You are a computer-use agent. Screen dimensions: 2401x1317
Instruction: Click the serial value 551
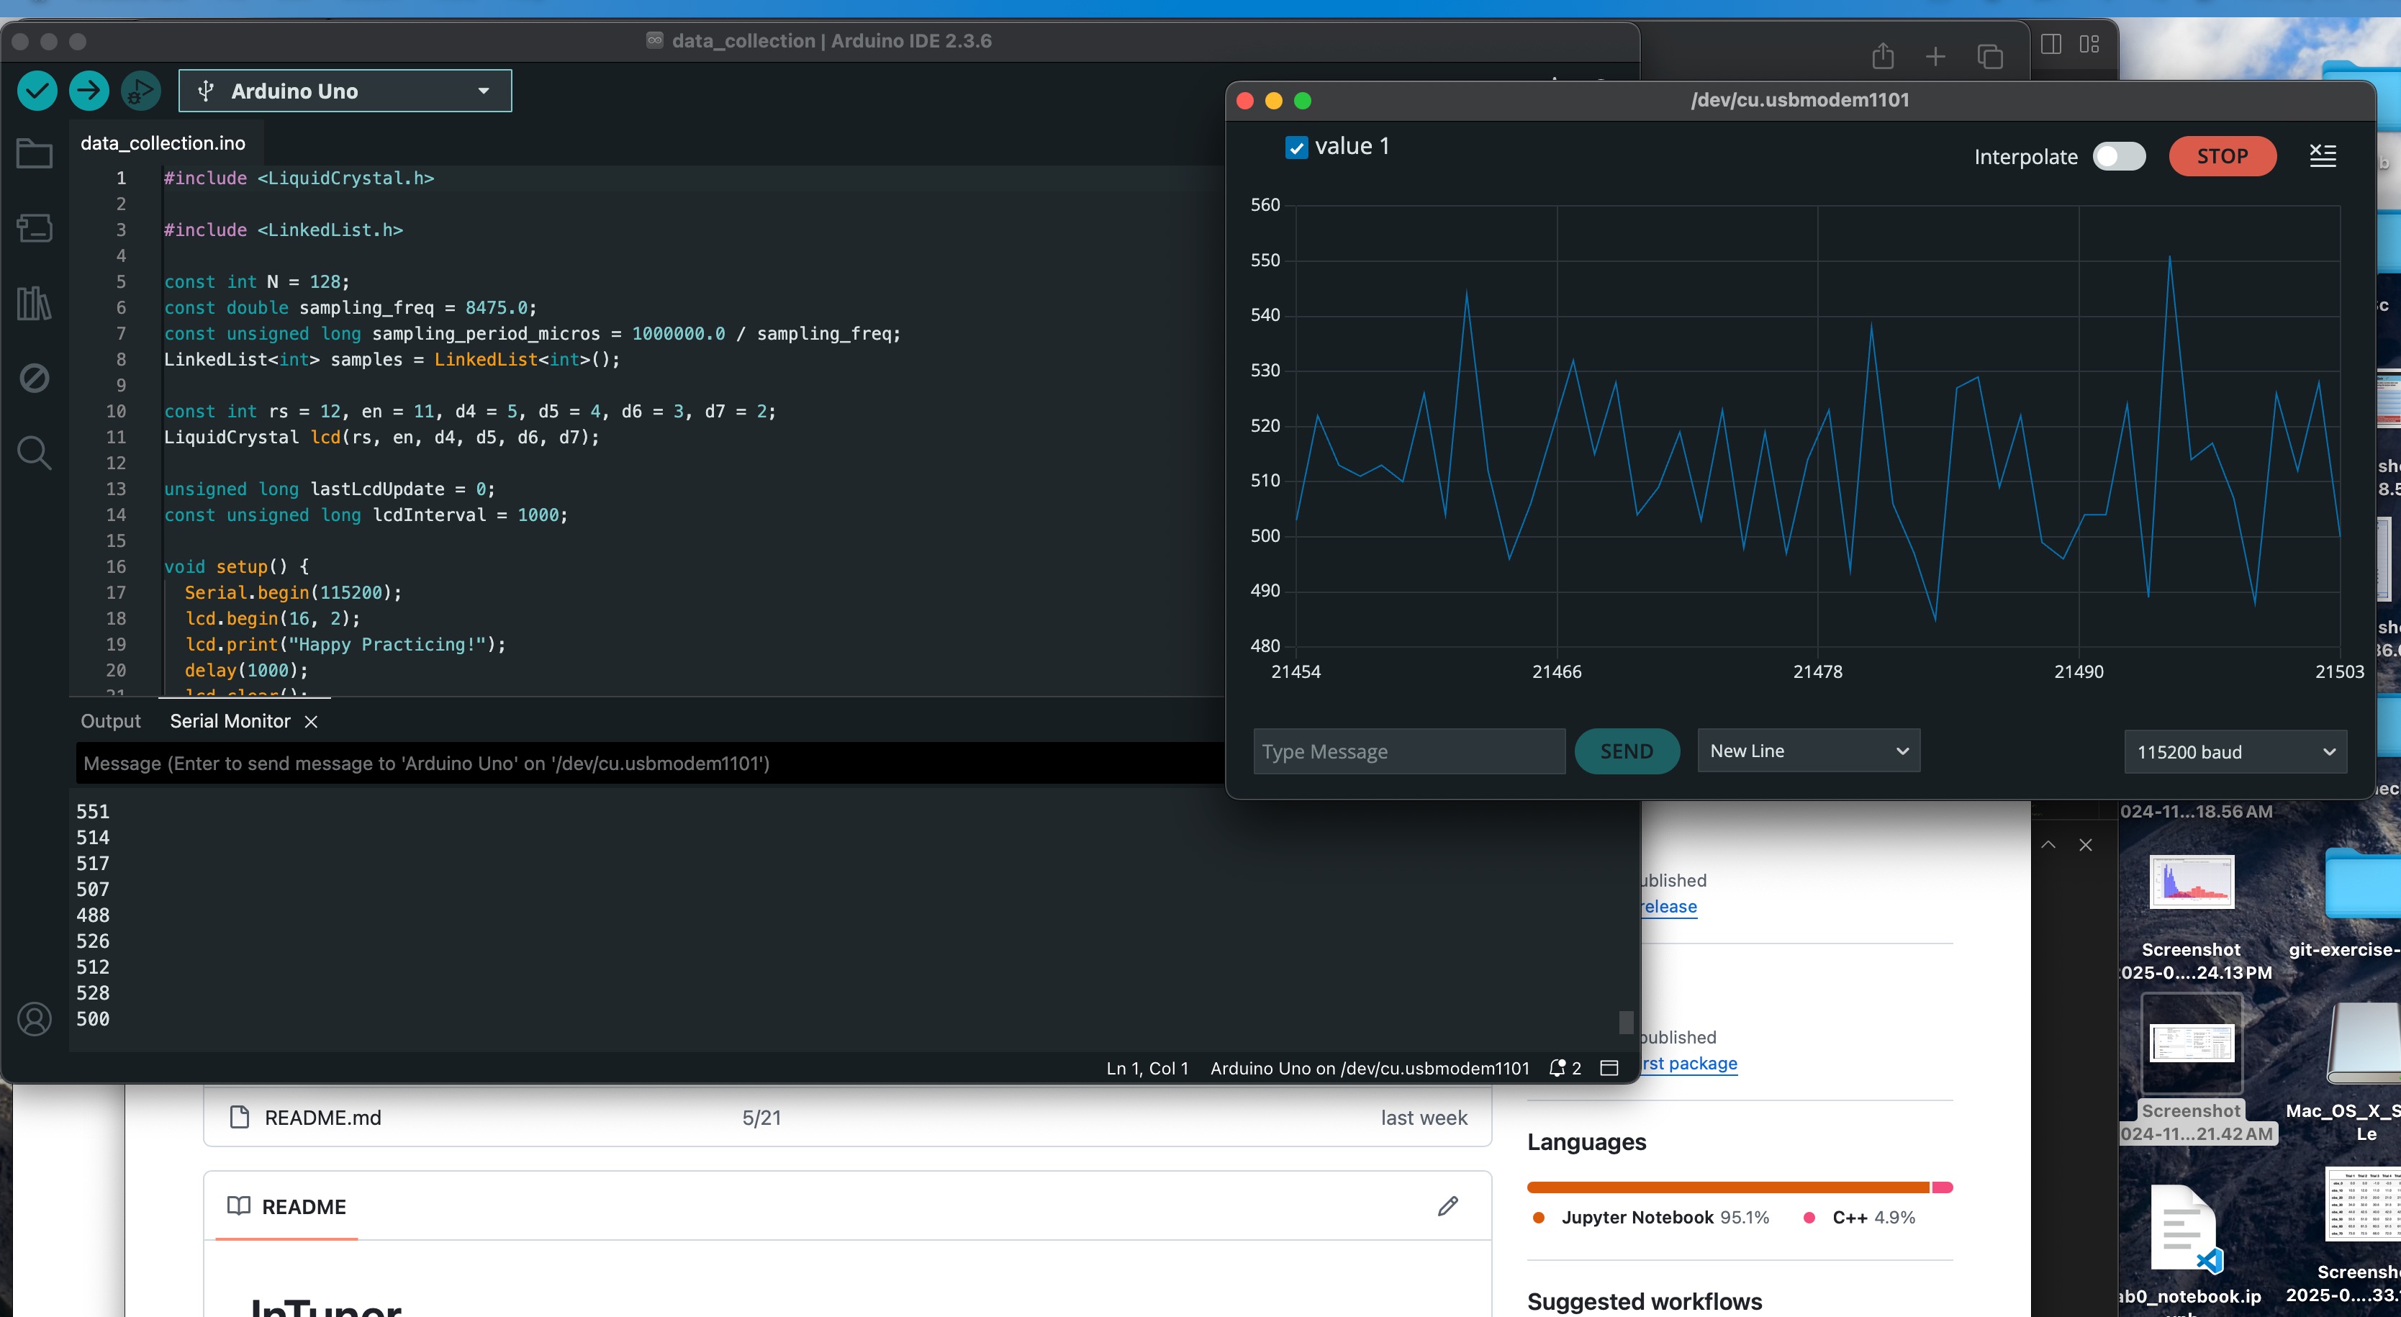[x=92, y=811]
